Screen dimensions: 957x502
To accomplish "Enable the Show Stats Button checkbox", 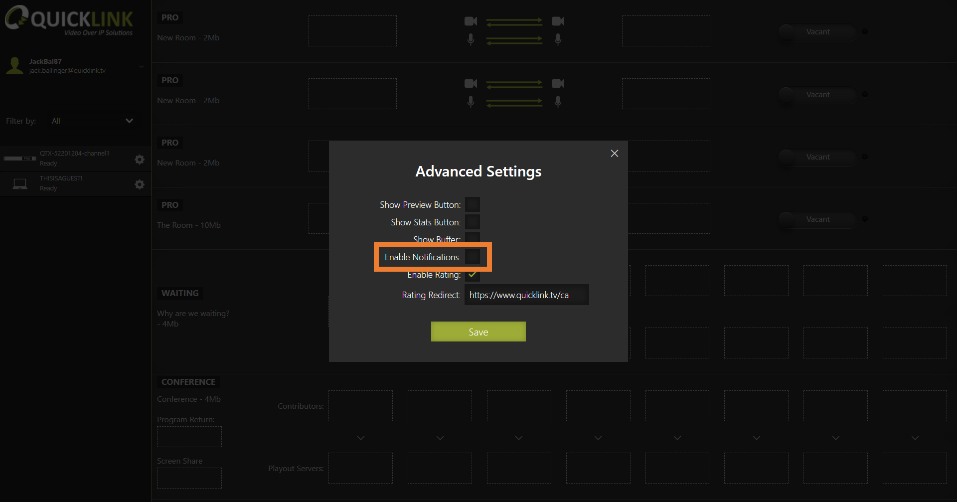I will pos(472,222).
